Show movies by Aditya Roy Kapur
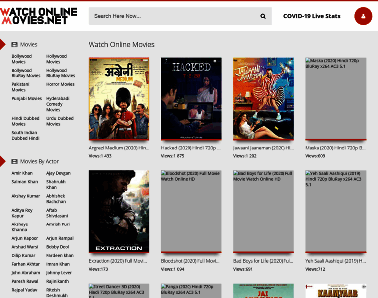This screenshot has height=298, width=378. 22,213
